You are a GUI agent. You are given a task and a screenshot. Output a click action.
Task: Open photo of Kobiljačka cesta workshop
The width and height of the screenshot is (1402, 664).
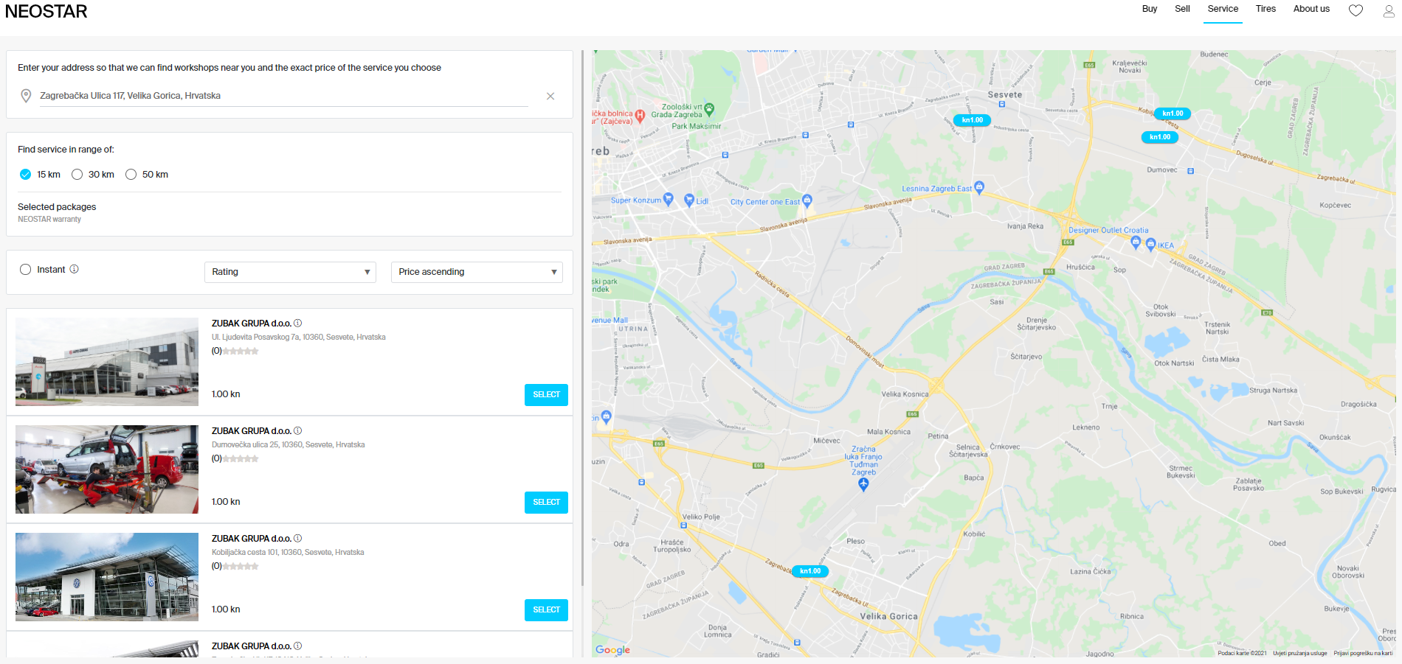pos(107,577)
